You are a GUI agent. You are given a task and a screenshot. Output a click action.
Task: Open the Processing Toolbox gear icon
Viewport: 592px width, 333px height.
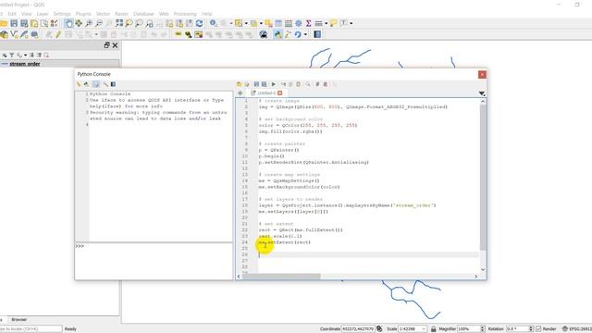coord(298,23)
